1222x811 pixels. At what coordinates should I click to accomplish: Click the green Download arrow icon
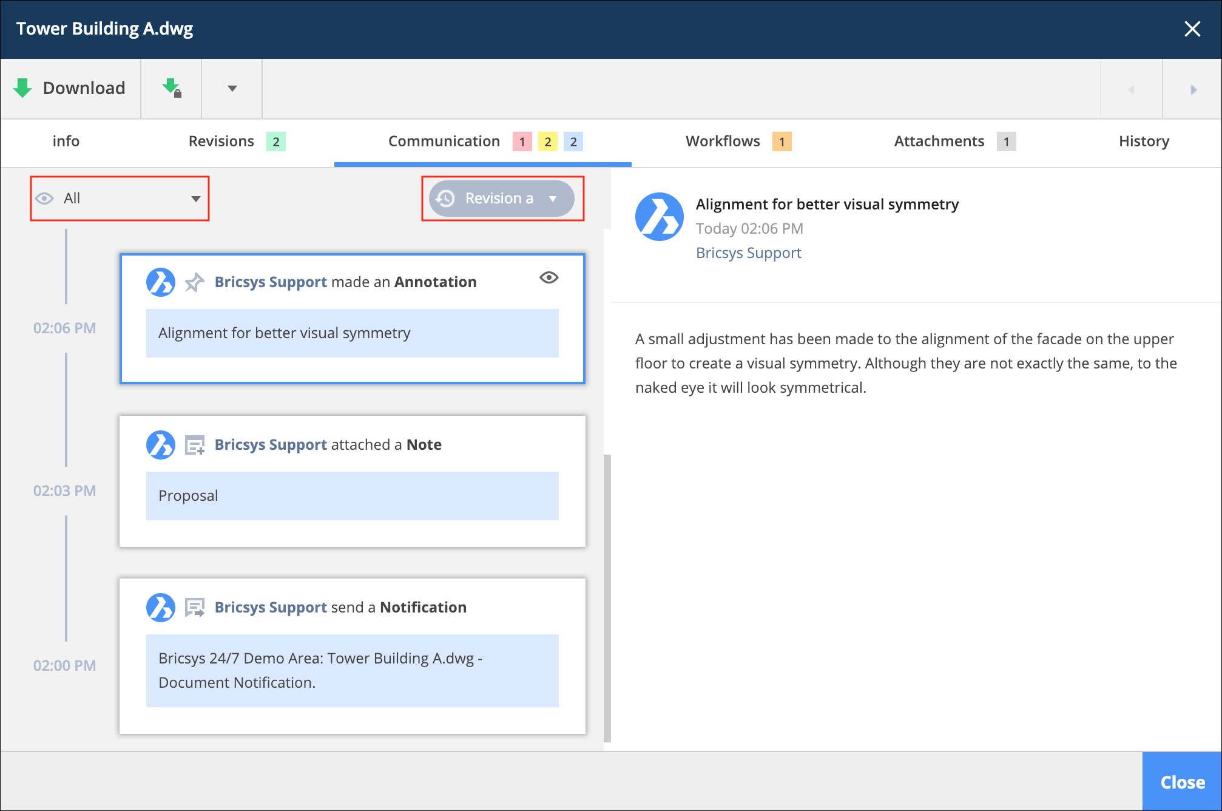point(22,88)
